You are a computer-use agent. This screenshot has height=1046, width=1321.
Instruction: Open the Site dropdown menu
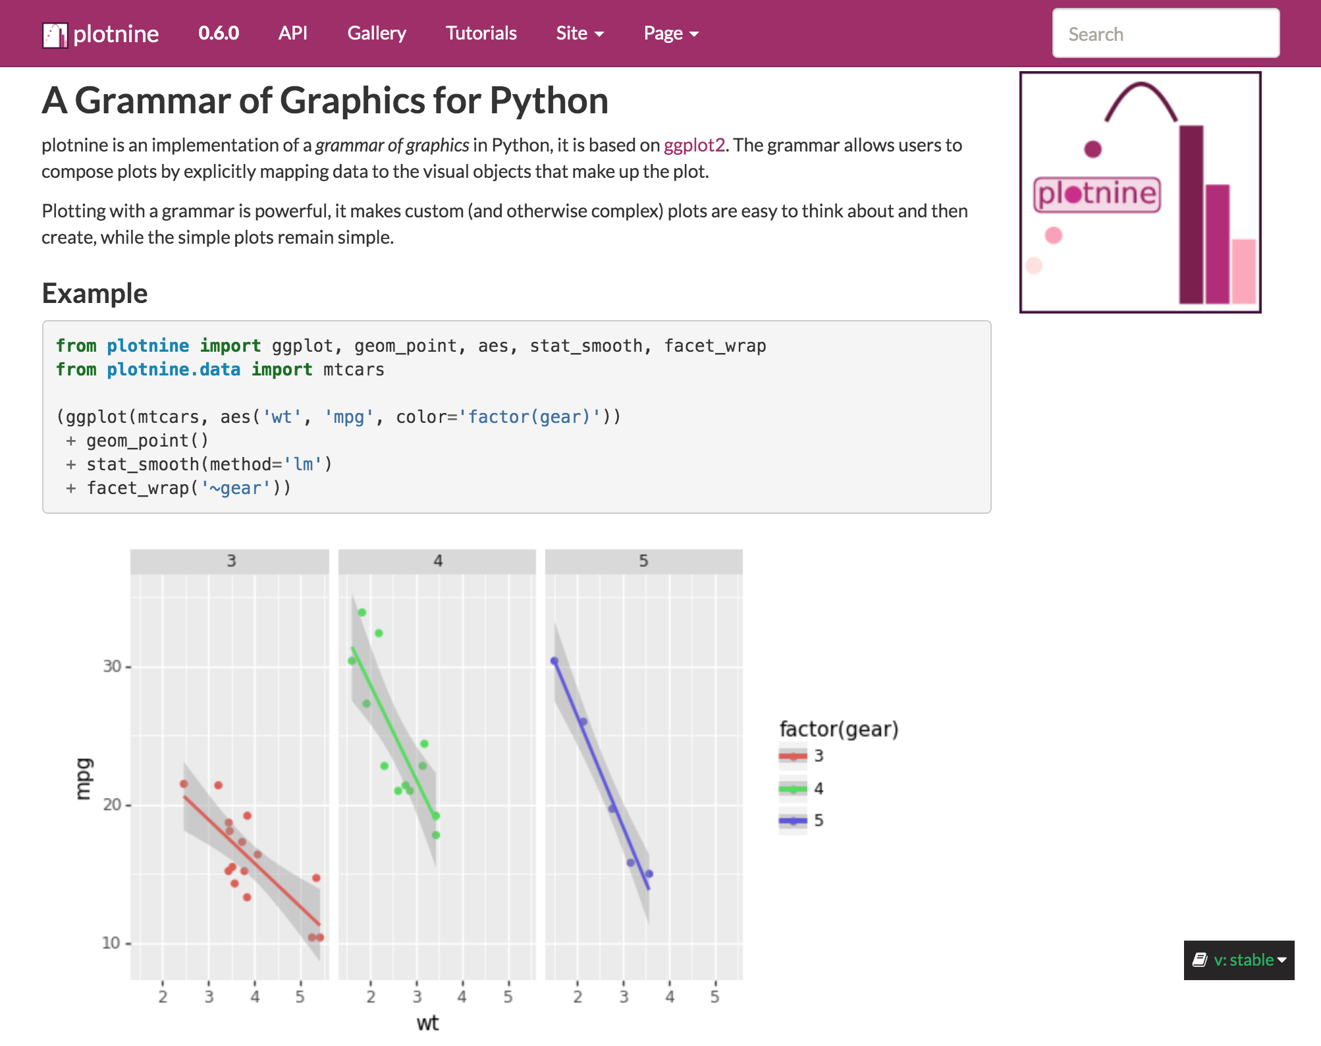pos(580,33)
